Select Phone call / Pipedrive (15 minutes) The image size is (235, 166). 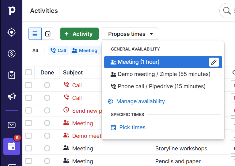(x=161, y=86)
